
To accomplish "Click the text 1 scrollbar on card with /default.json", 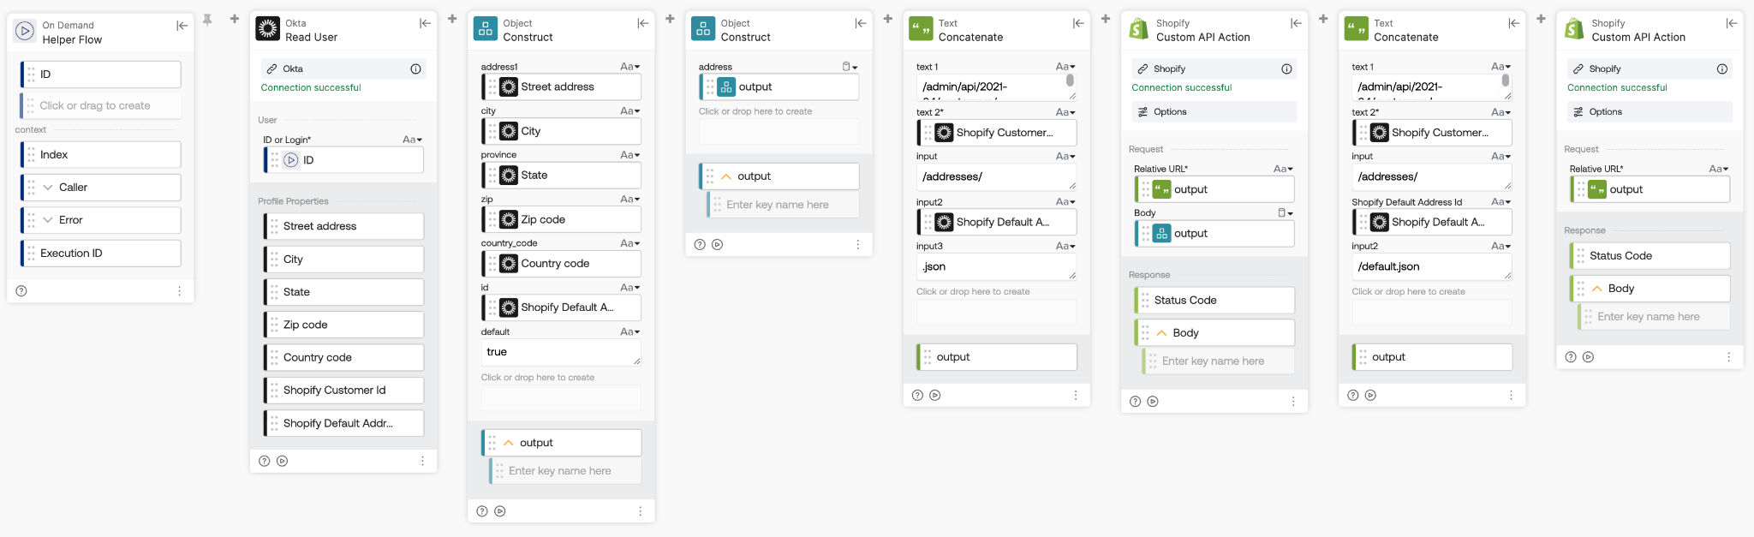I will point(1505,81).
